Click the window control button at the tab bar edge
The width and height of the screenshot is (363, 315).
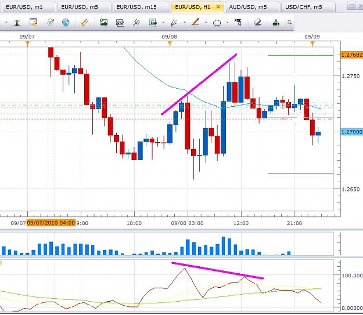click(351, 6)
